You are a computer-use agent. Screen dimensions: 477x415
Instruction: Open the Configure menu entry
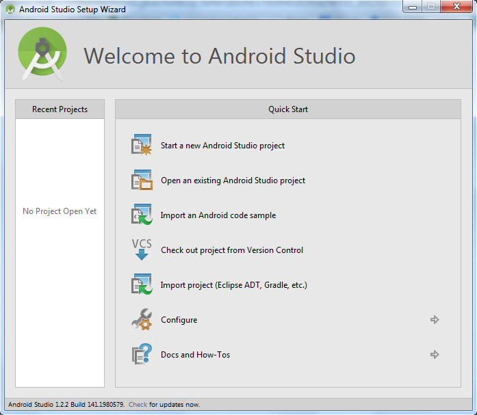(x=179, y=320)
